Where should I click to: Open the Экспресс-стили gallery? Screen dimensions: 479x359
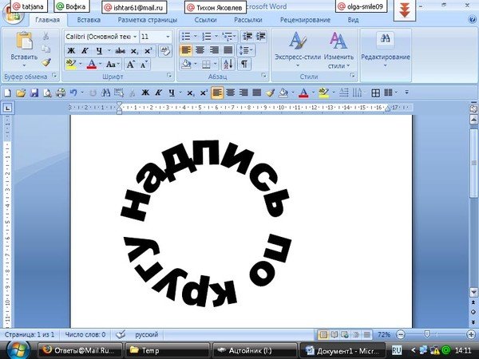click(297, 42)
